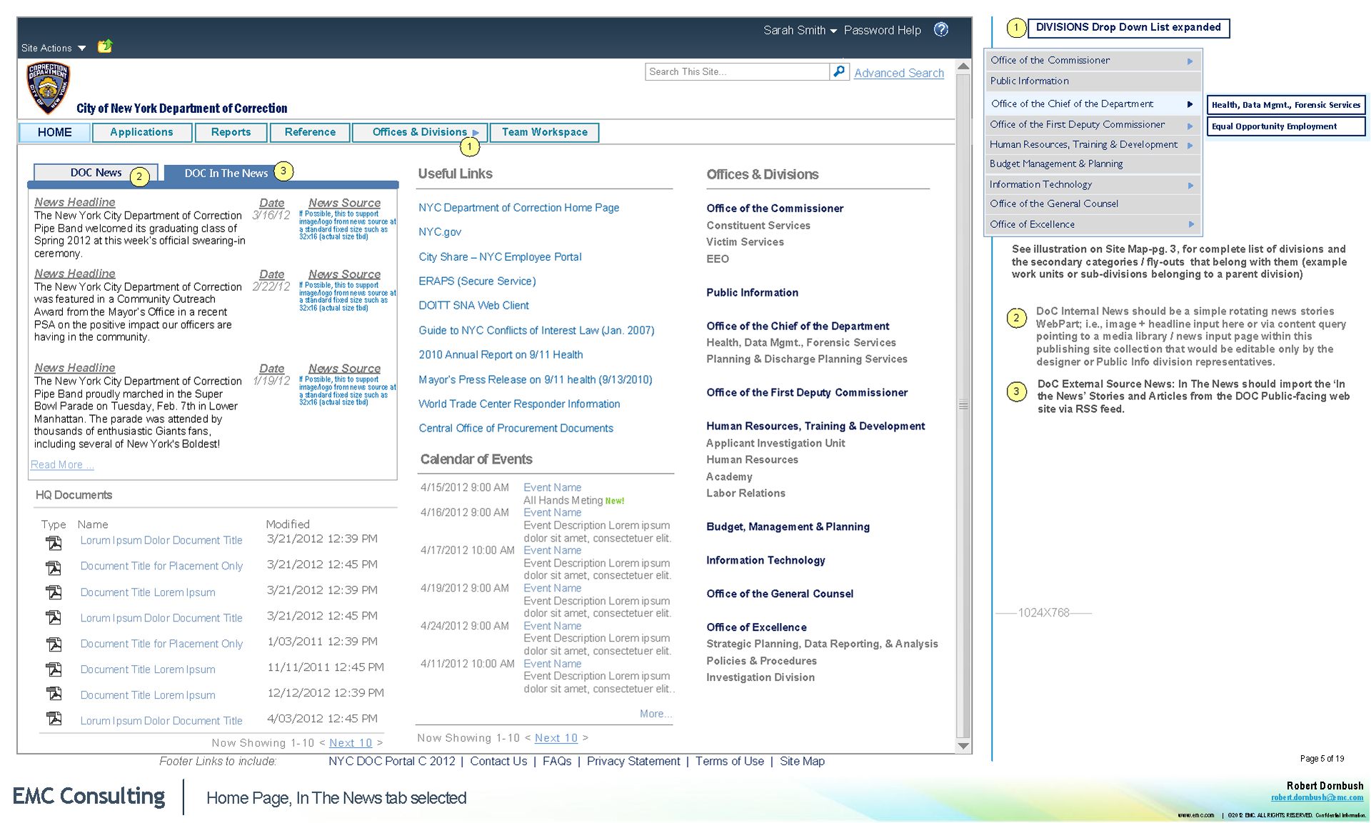Click the scrollbar down arrow
Screen dimensions: 1371x823
pyautogui.click(x=963, y=745)
